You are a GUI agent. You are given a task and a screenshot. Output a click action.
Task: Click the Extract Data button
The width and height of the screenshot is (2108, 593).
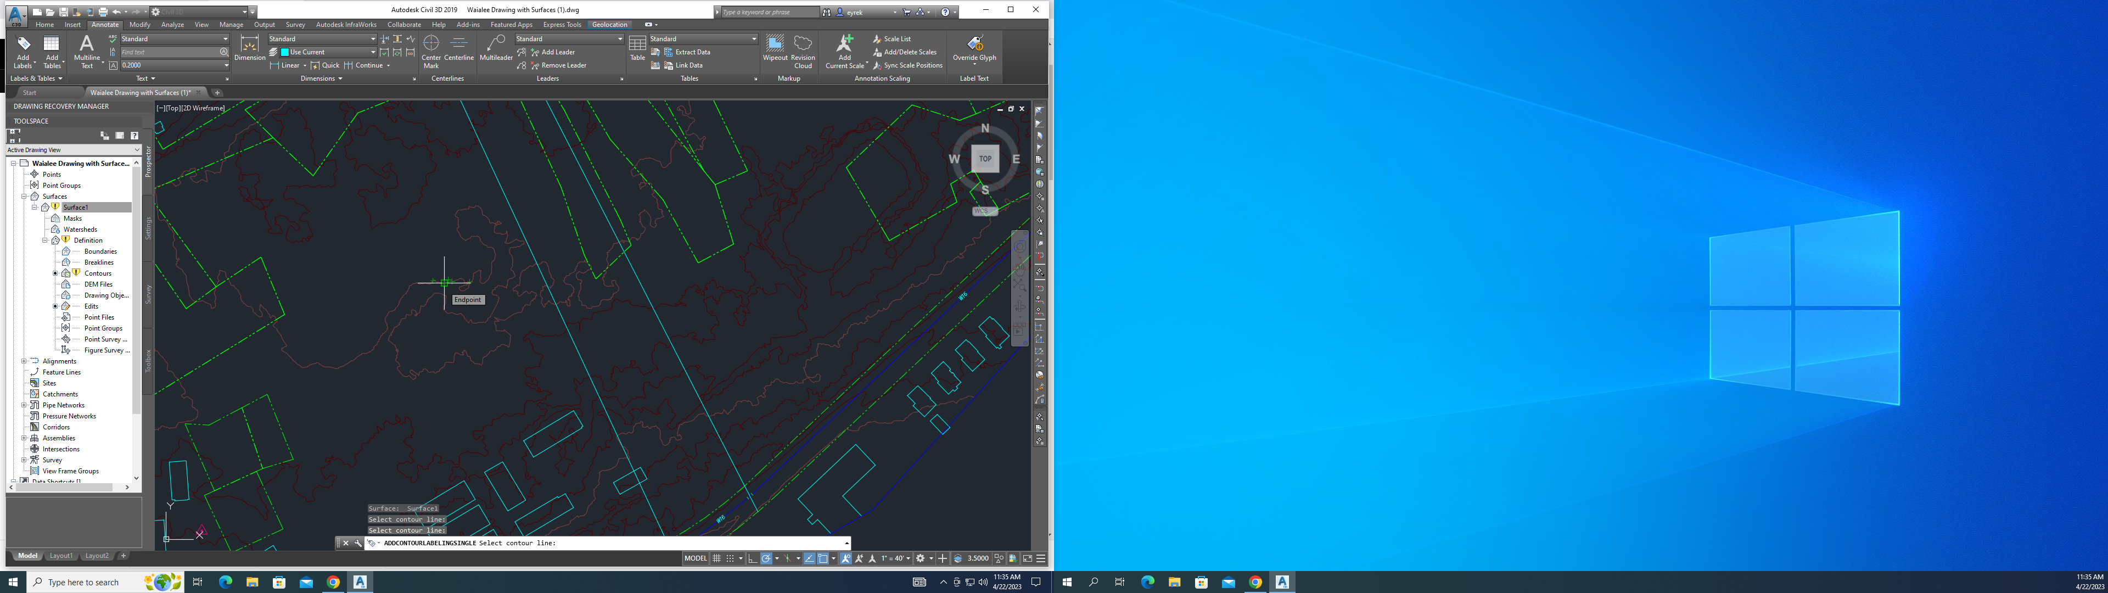687,52
